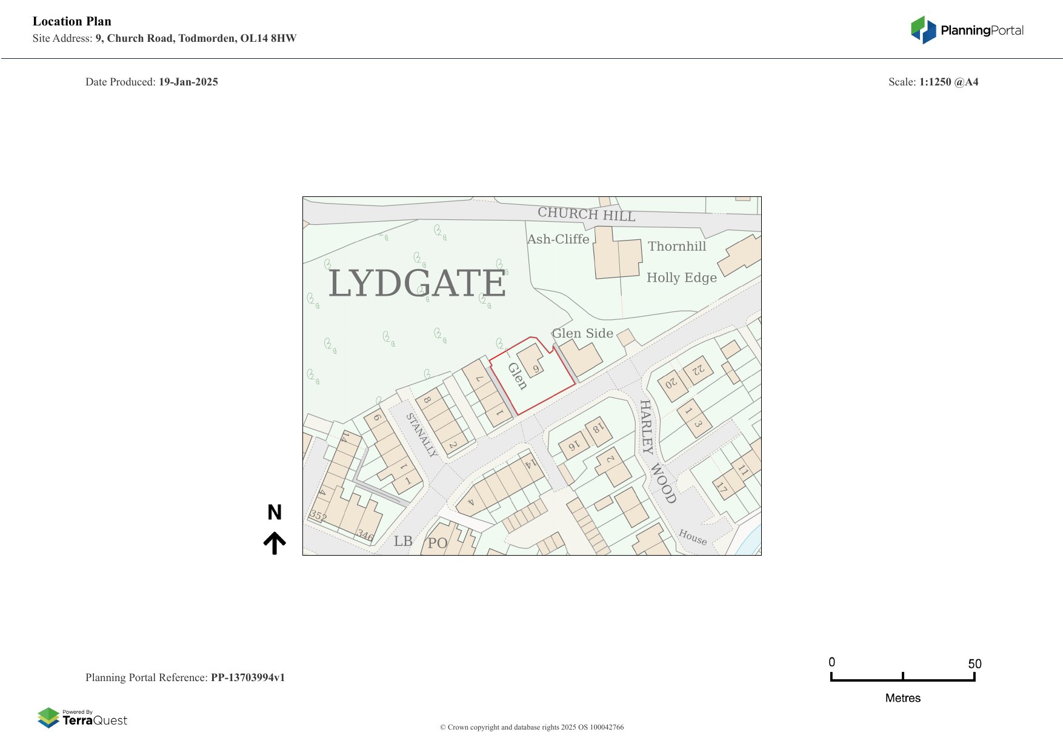This screenshot has height=752, width=1063.
Task: Click the TerraQuest layered logo icon
Action: (48, 717)
